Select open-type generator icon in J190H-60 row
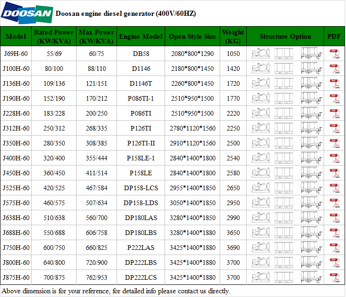Image resolution: width=346 pixels, height=297 pixels. pyautogui.click(x=261, y=98)
